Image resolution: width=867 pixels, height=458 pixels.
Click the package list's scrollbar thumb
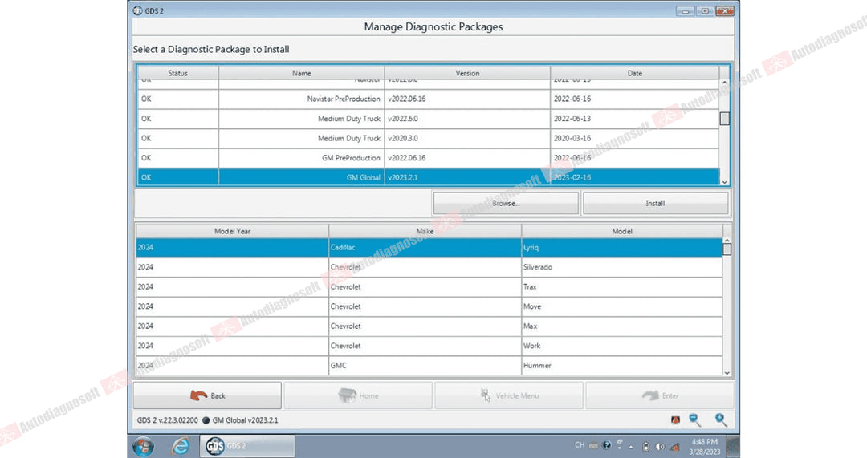724,119
